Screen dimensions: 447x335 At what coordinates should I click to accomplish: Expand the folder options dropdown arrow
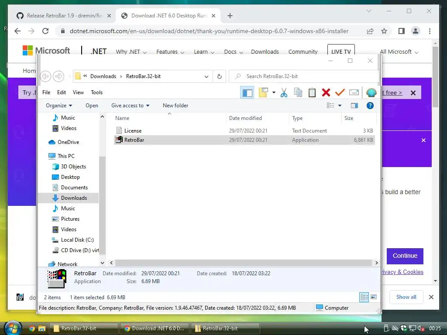tap(274, 92)
